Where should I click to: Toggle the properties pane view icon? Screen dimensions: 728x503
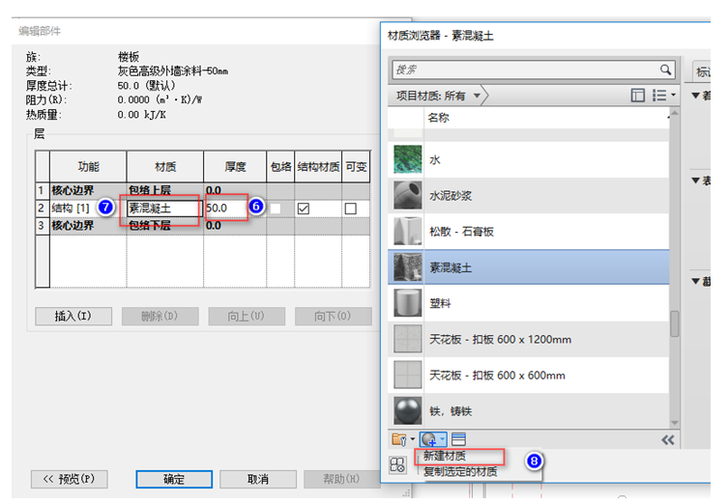(637, 96)
